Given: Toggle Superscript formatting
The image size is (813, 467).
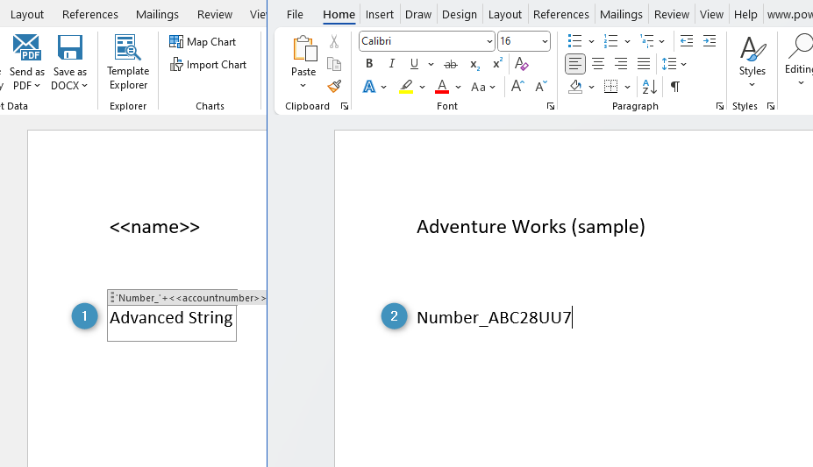Looking at the screenshot, I should pos(497,64).
